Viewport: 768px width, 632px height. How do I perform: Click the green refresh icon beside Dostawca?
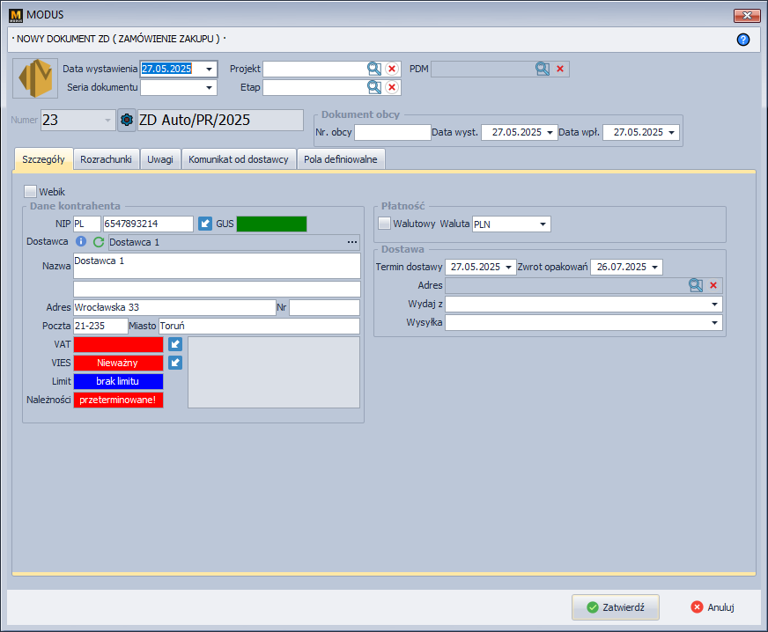point(99,242)
